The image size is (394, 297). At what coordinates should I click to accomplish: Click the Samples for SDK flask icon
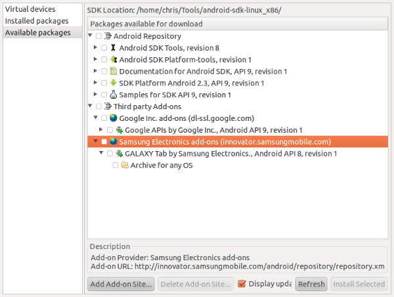pyautogui.click(x=113, y=95)
